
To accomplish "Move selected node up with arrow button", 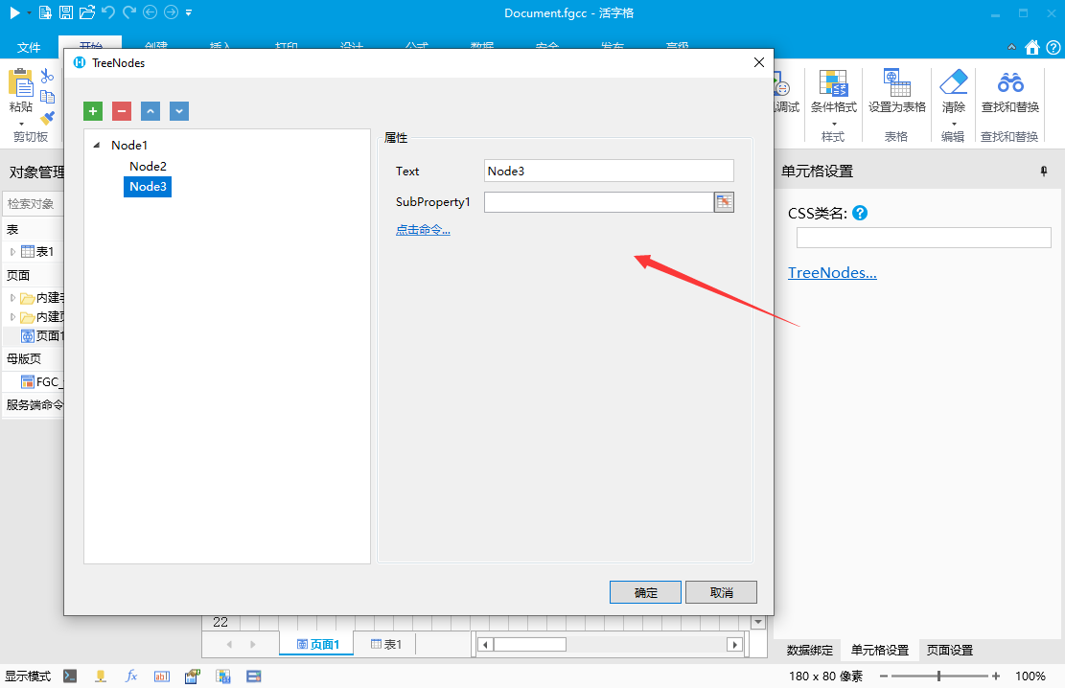I will tap(150, 111).
